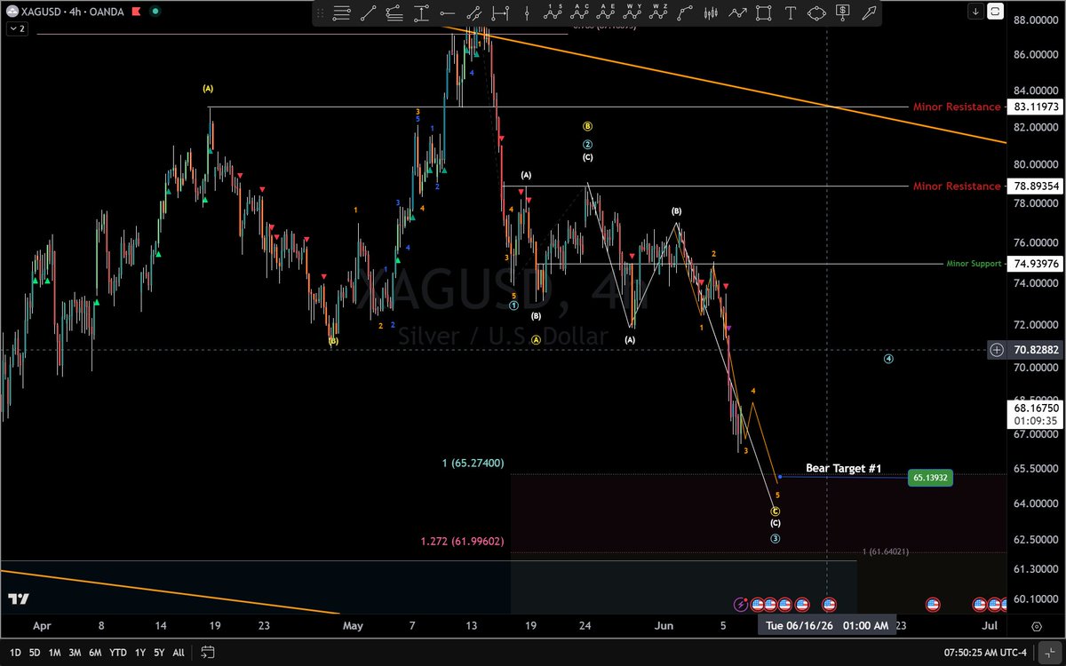Screen dimensions: 1066x666
Task: Grab the favorites toolbar drag handle
Action: [321, 12]
